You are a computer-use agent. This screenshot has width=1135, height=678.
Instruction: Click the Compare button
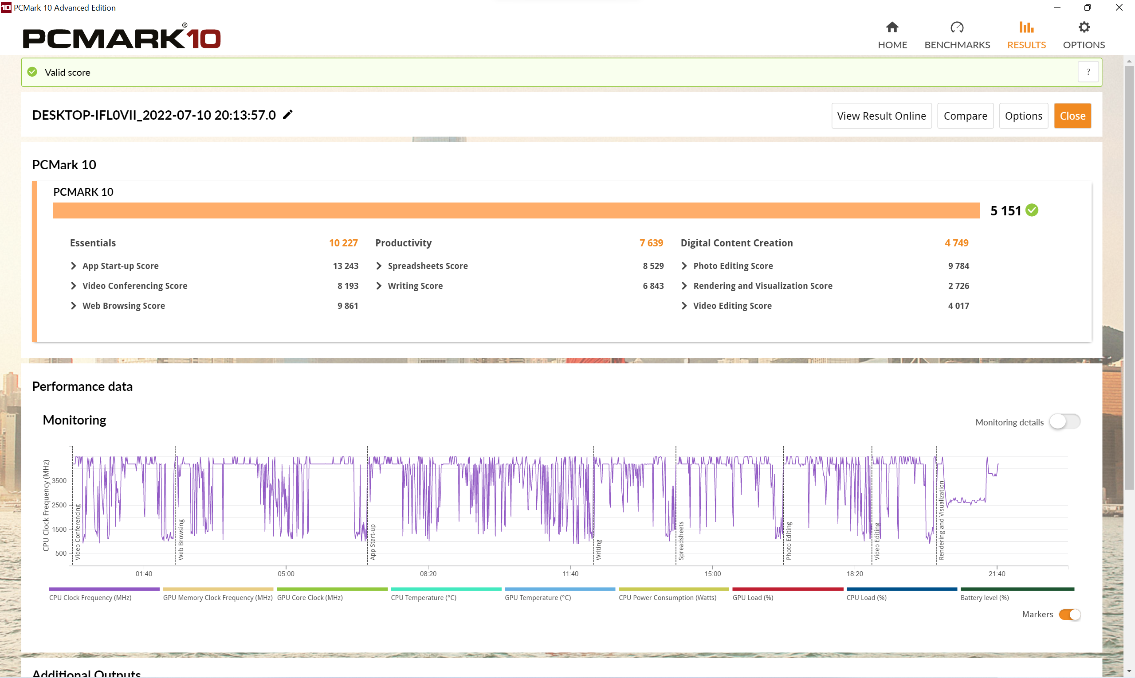965,116
